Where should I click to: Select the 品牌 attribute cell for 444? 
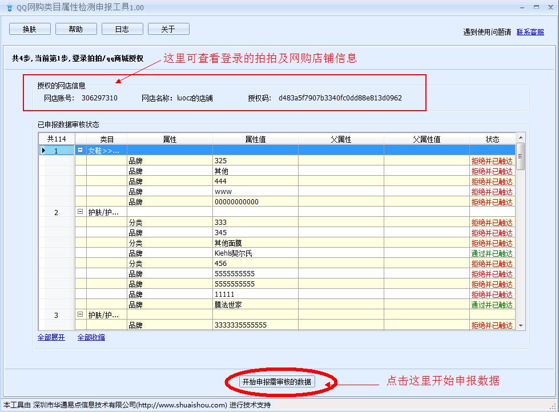click(x=170, y=181)
